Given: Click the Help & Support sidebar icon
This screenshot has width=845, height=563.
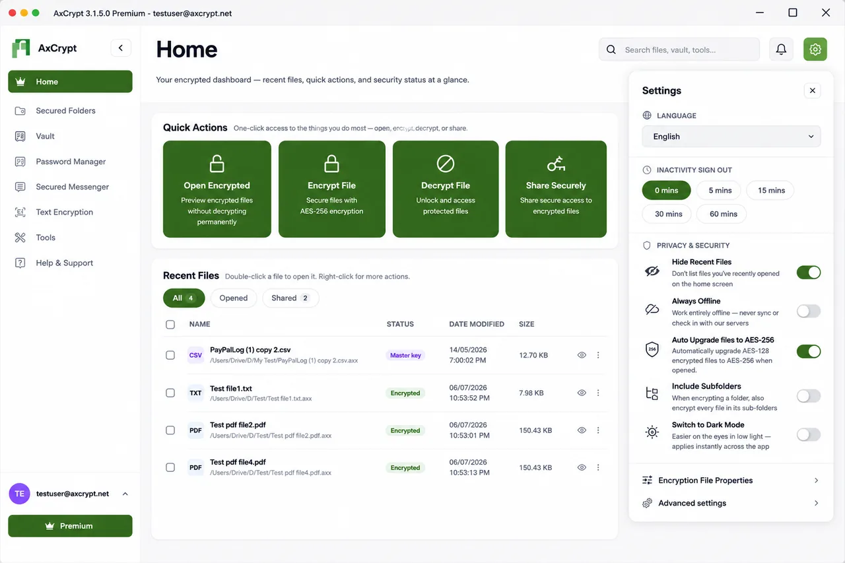Looking at the screenshot, I should [20, 263].
